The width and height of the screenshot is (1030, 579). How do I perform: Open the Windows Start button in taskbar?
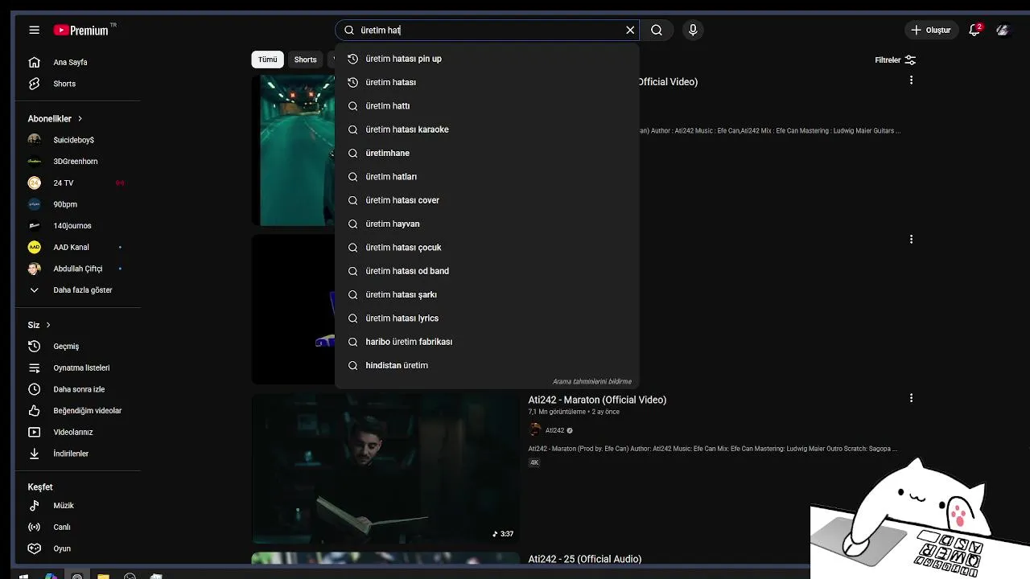(x=23, y=576)
